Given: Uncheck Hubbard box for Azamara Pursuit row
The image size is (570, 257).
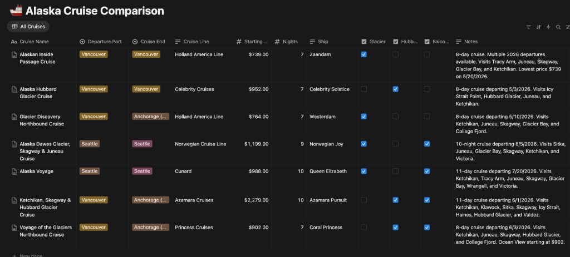Looking at the screenshot, I should (x=396, y=200).
